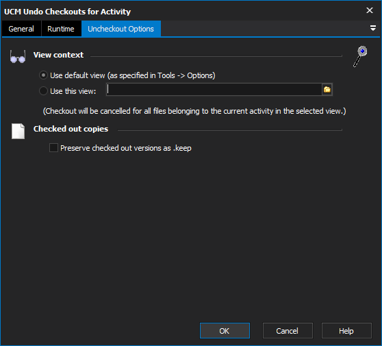Screen dimensions: 382x346
Task: Browse for a view with the folder icon
Action: (x=327, y=90)
